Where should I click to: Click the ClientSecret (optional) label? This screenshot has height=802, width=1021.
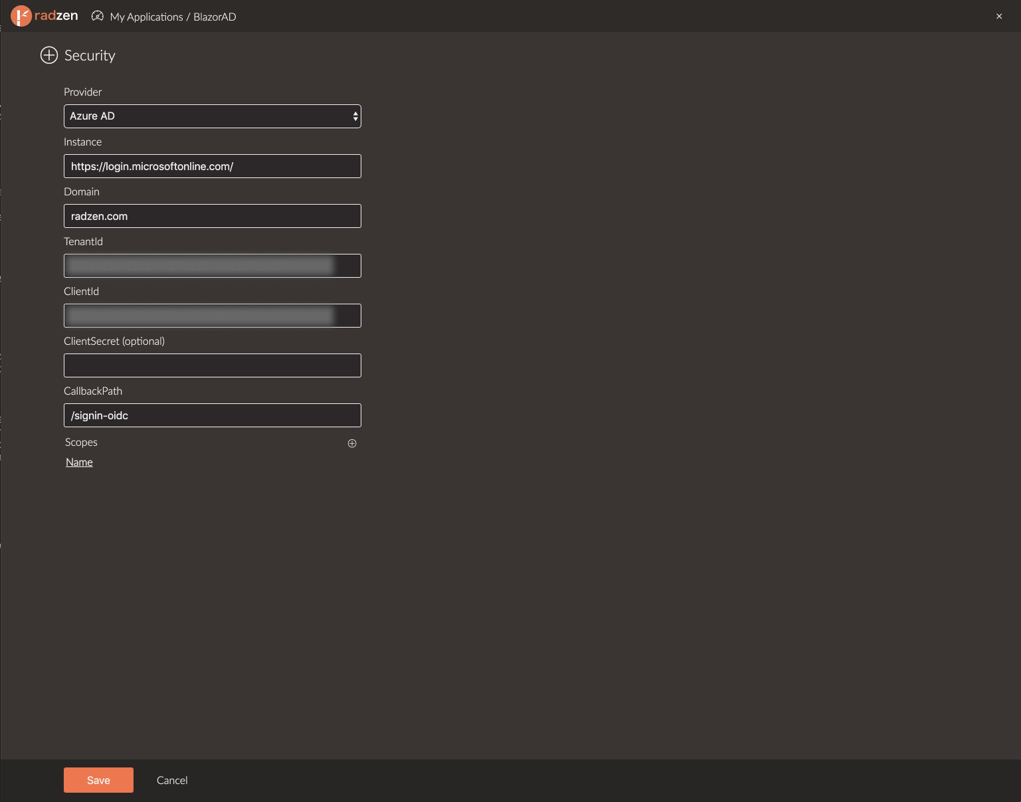pyautogui.click(x=114, y=341)
